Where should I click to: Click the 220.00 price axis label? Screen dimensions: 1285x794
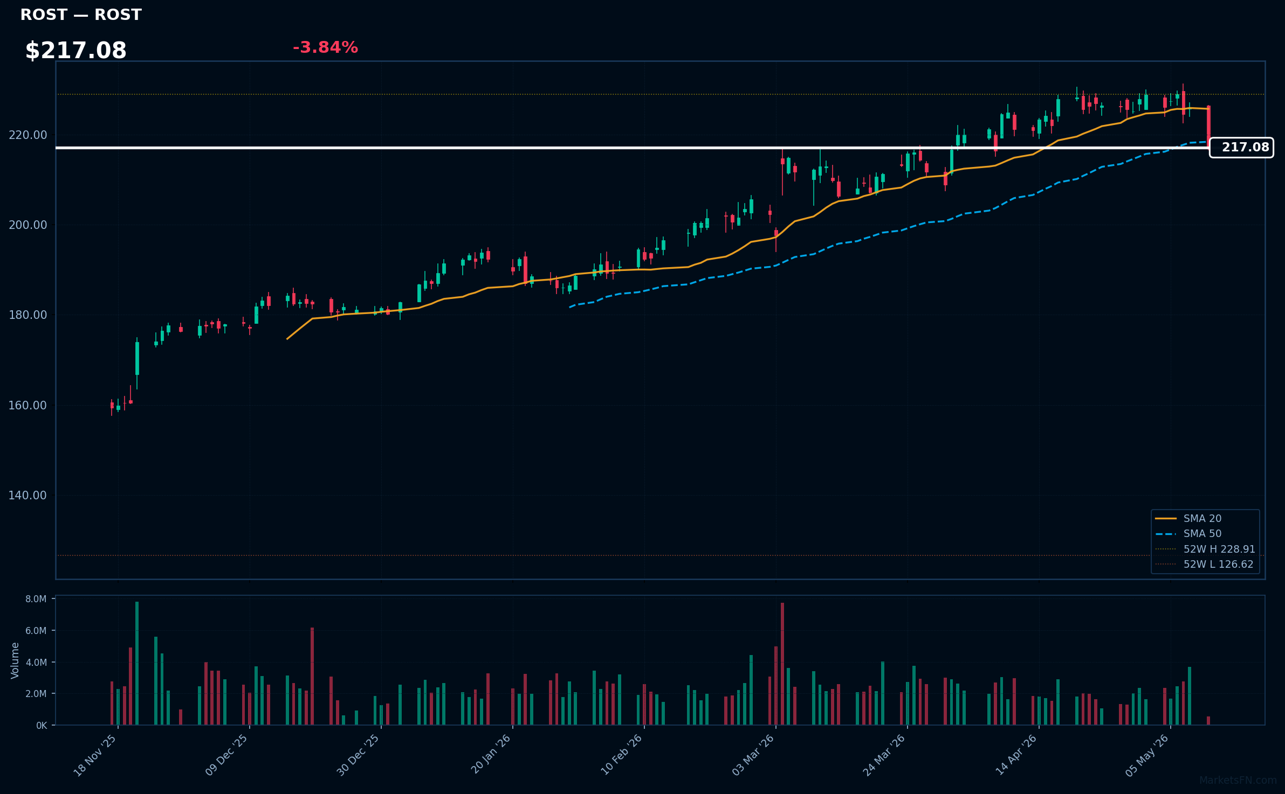click(28, 135)
